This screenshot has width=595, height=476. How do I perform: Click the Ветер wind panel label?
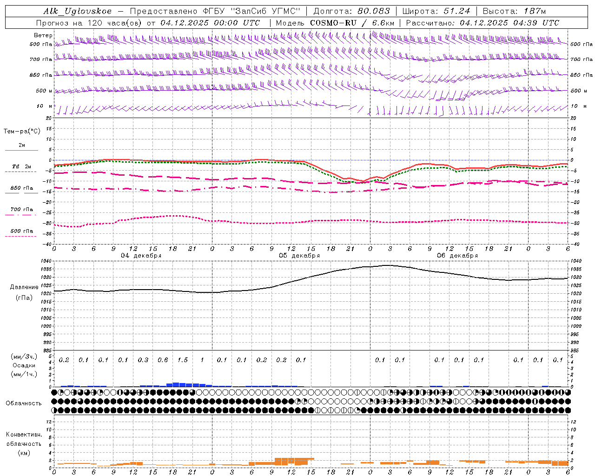coord(43,35)
